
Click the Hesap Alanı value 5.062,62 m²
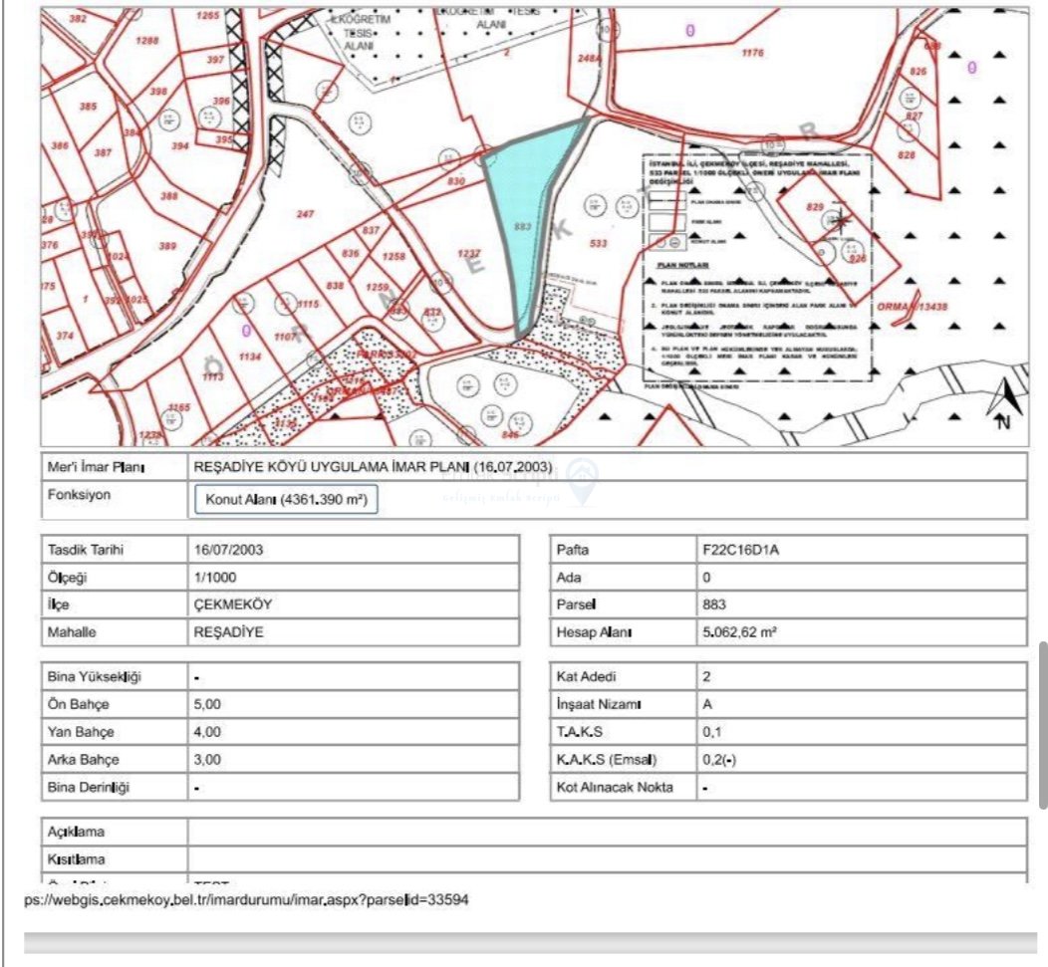tap(740, 632)
